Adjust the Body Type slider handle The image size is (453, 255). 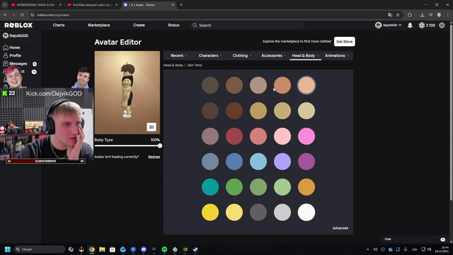[160, 146]
